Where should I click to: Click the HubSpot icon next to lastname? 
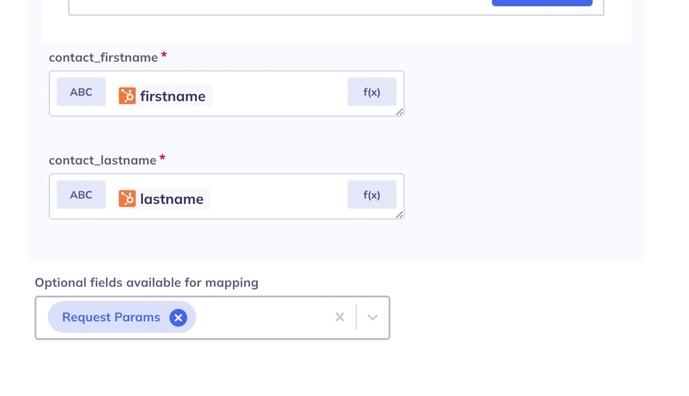tap(127, 198)
